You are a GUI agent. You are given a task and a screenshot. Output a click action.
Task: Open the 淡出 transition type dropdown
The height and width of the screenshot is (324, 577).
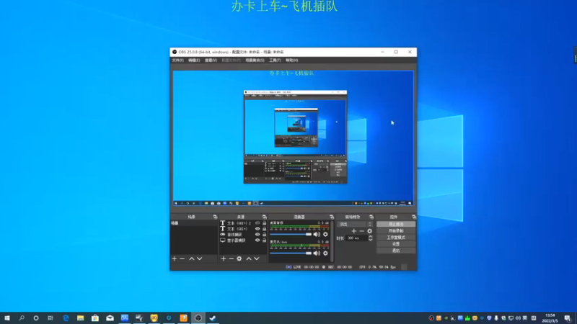click(355, 224)
